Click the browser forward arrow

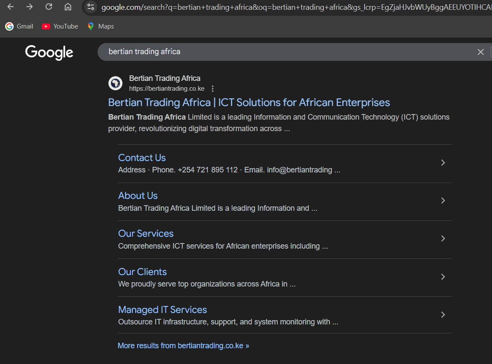(29, 7)
